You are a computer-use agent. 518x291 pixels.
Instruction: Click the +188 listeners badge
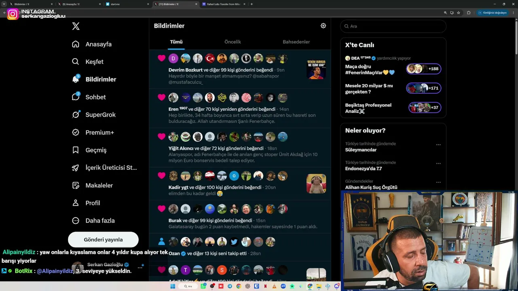[424, 69]
